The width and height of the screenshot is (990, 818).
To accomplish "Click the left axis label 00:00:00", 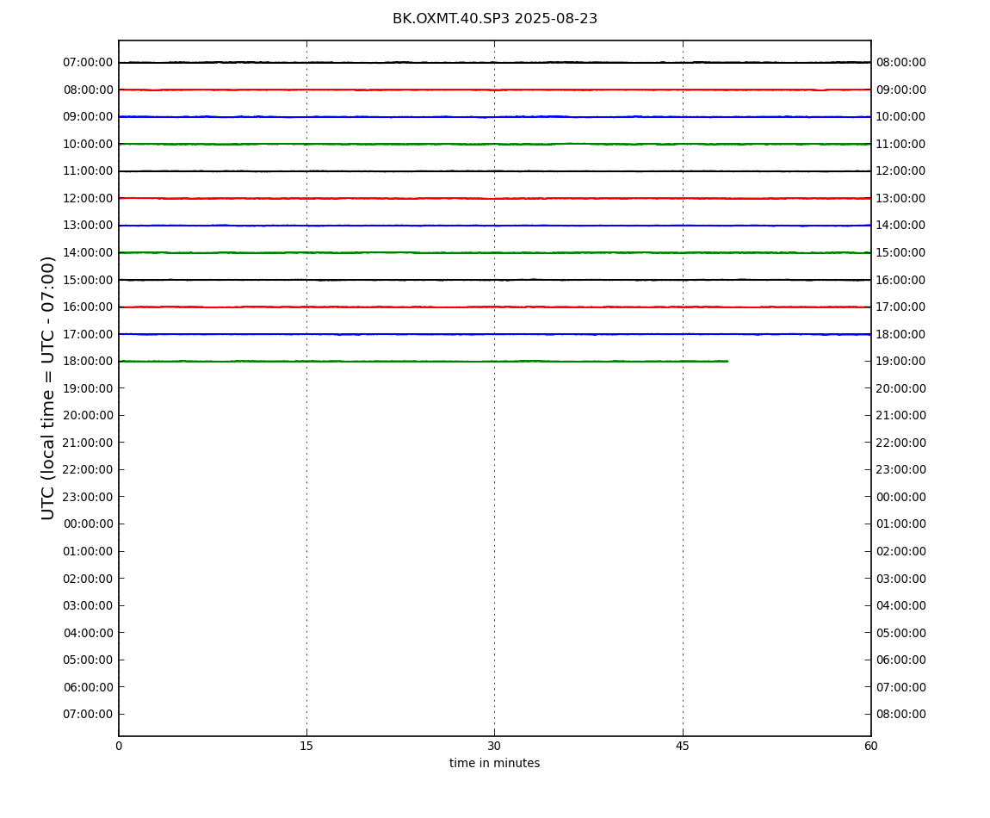I will (88, 524).
